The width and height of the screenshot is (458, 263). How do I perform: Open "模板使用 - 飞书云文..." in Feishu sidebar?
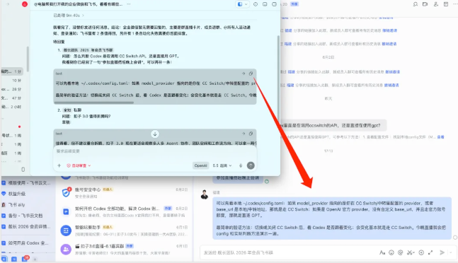[26, 183]
